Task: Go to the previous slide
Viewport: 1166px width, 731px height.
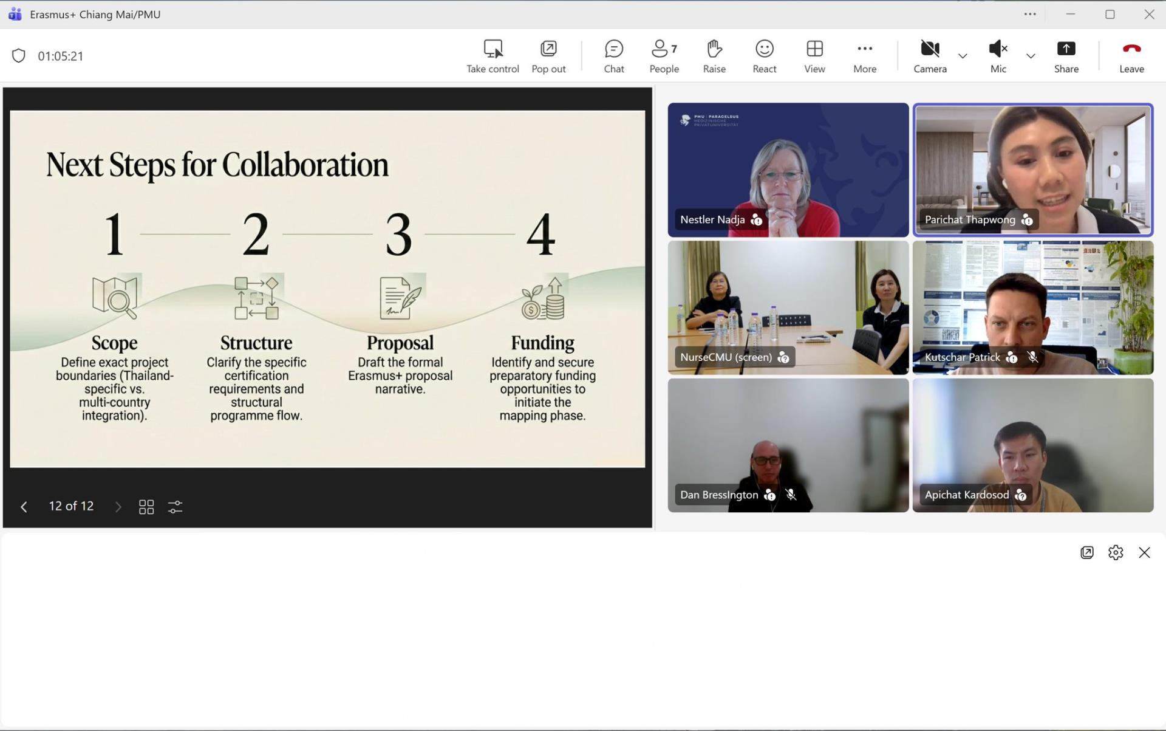Action: (24, 507)
